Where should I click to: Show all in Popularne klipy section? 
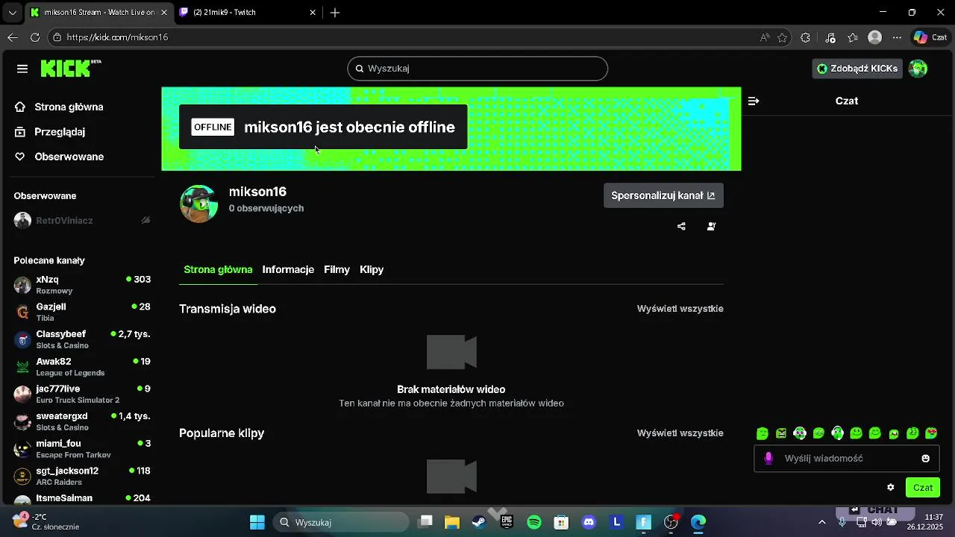tap(680, 433)
